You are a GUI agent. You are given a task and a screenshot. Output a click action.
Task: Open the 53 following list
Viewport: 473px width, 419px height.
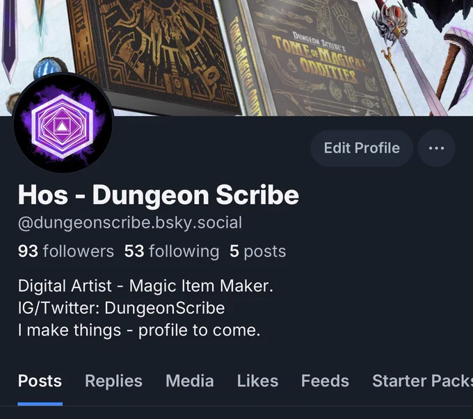pos(172,251)
